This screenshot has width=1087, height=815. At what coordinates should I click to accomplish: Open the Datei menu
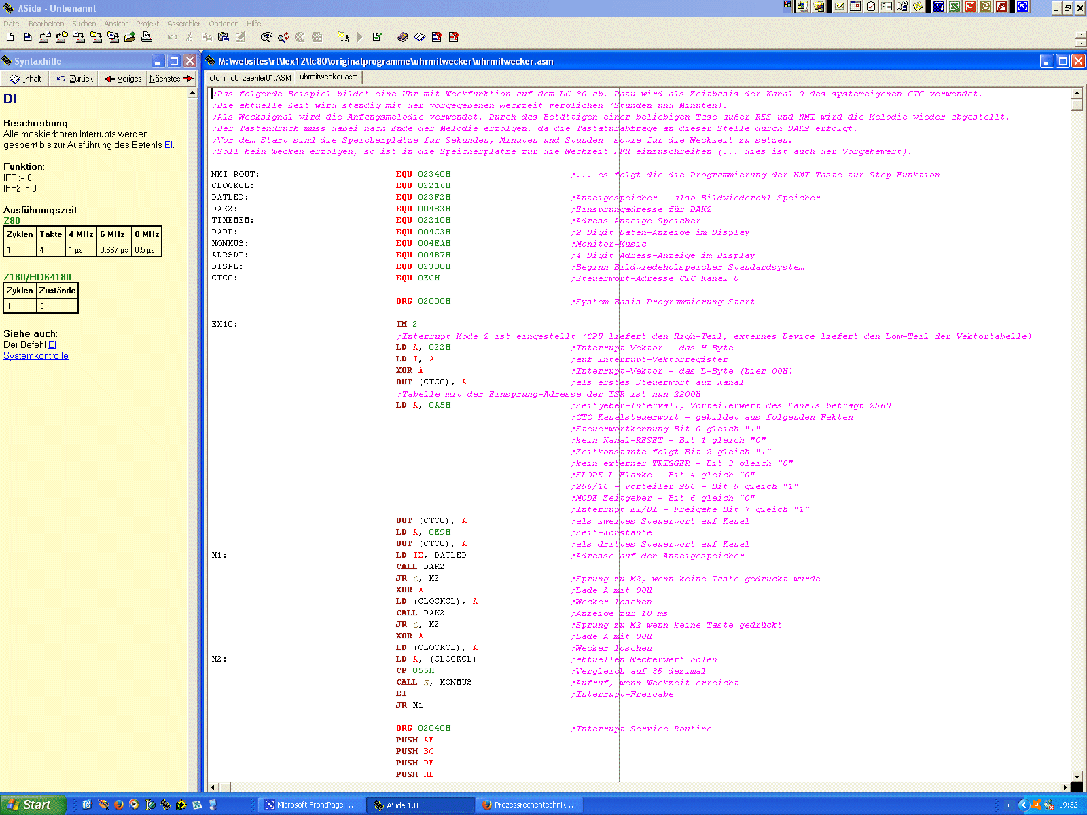pyautogui.click(x=12, y=24)
